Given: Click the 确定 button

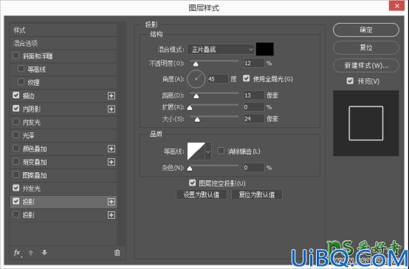Looking at the screenshot, I should 366,30.
